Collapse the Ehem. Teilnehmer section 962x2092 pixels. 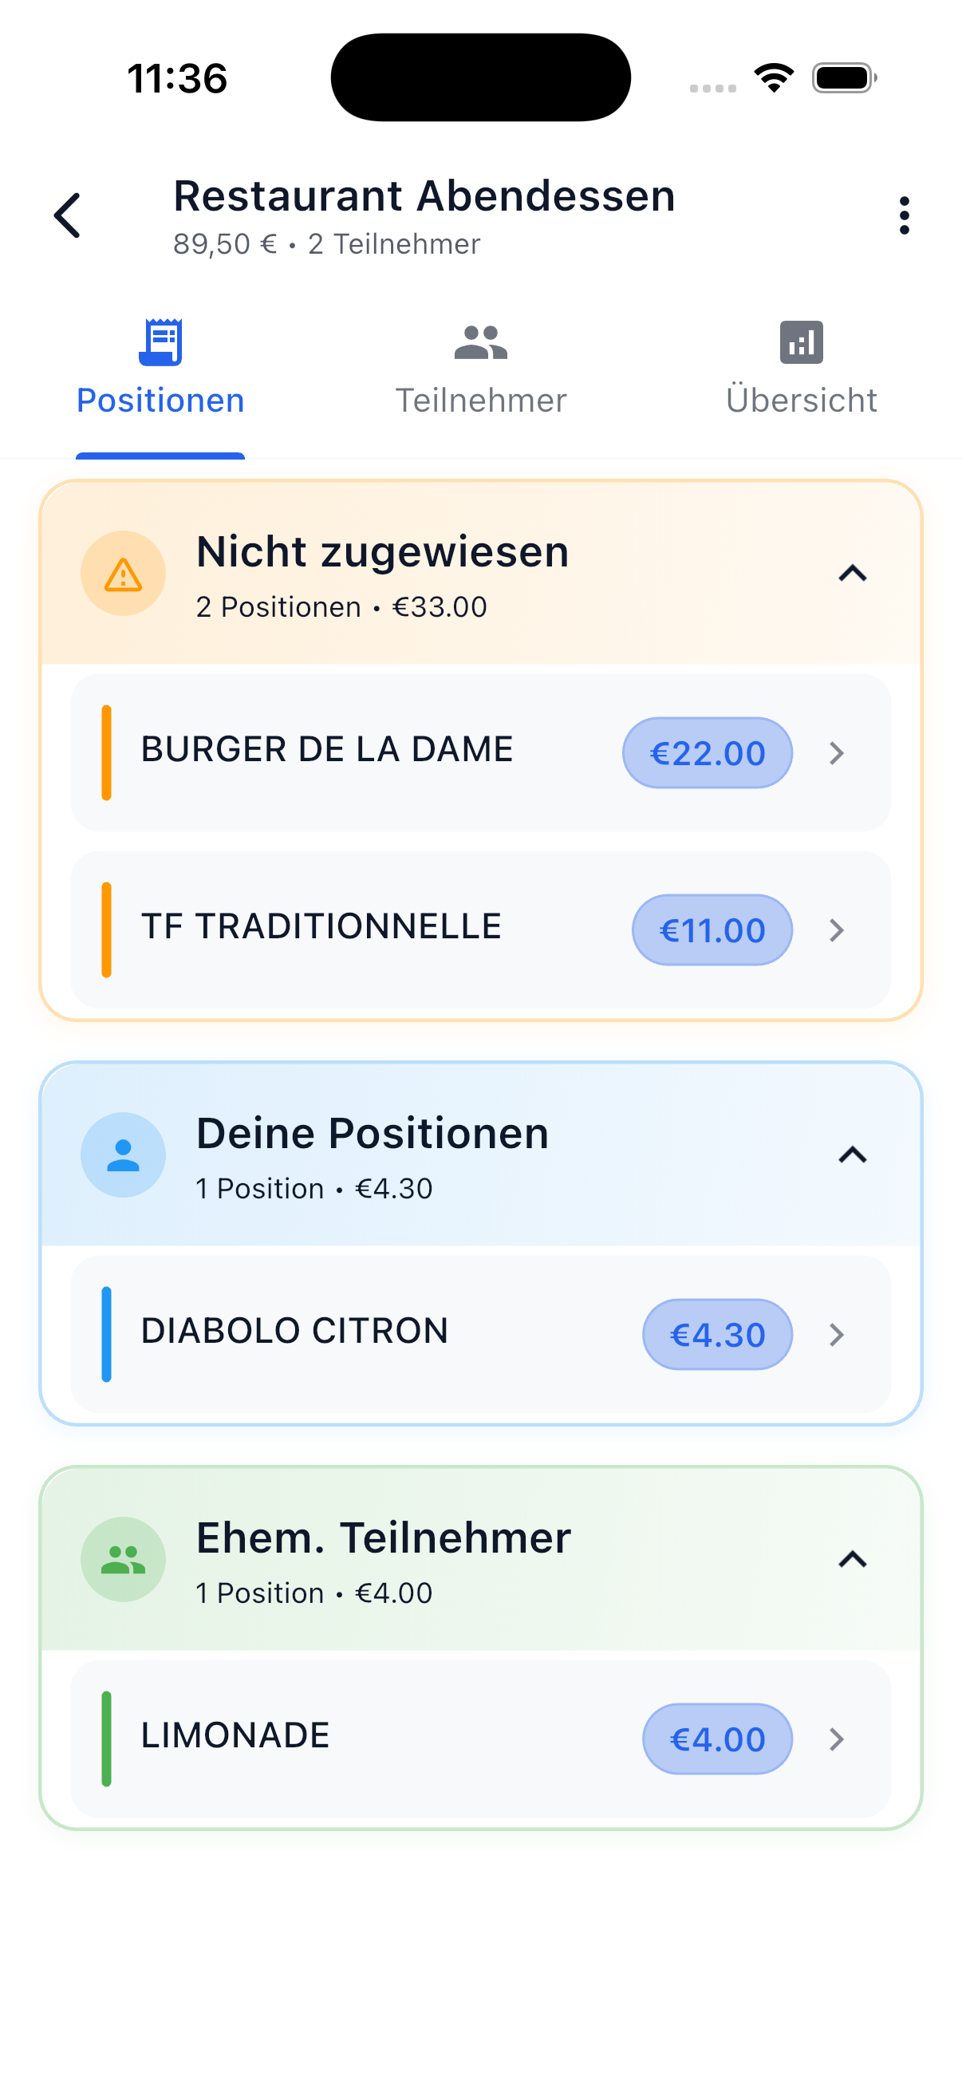click(853, 1559)
